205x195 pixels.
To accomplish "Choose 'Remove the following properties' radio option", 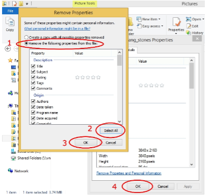I will (x=26, y=43).
